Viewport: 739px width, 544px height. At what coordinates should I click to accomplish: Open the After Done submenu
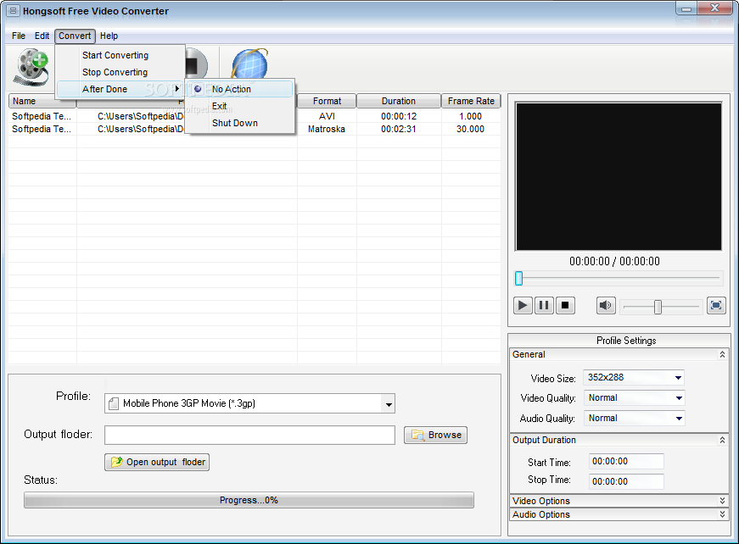120,89
